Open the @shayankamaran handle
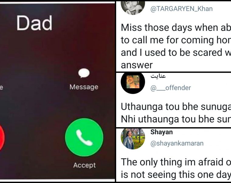Image resolution: width=231 pixels, height=183 pixels. pyautogui.click(x=177, y=143)
